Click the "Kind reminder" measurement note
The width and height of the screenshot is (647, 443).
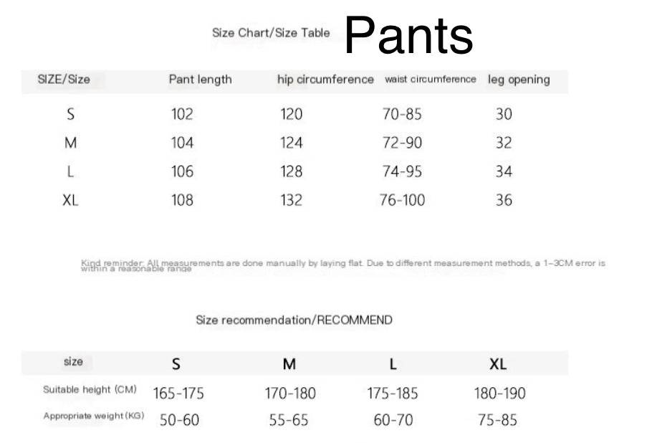pos(343,266)
